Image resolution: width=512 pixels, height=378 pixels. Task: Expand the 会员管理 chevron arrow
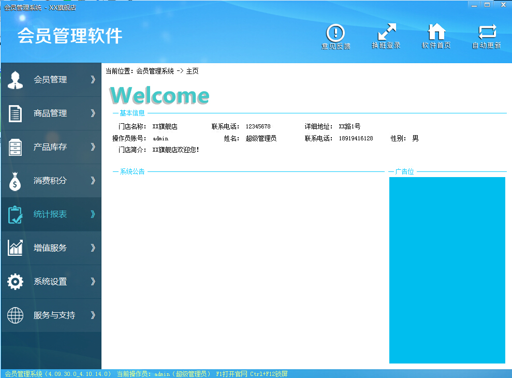click(x=93, y=80)
